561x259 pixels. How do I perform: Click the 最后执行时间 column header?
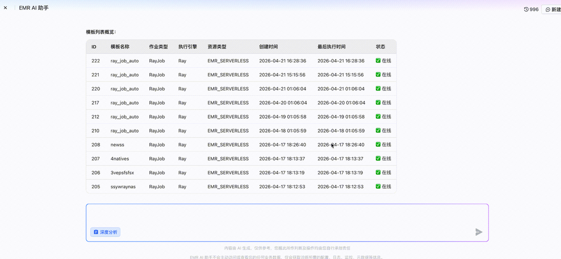click(331, 47)
